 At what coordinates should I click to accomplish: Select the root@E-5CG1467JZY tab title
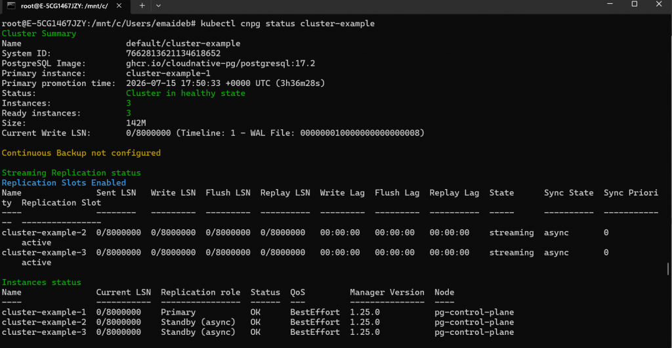[64, 6]
